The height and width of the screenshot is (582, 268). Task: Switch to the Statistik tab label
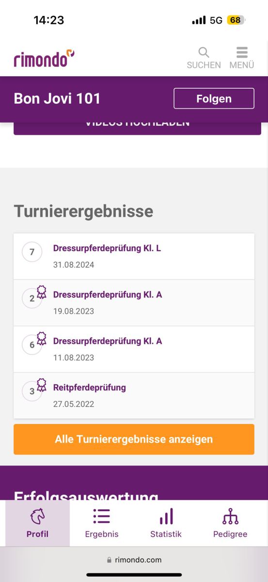[166, 534]
